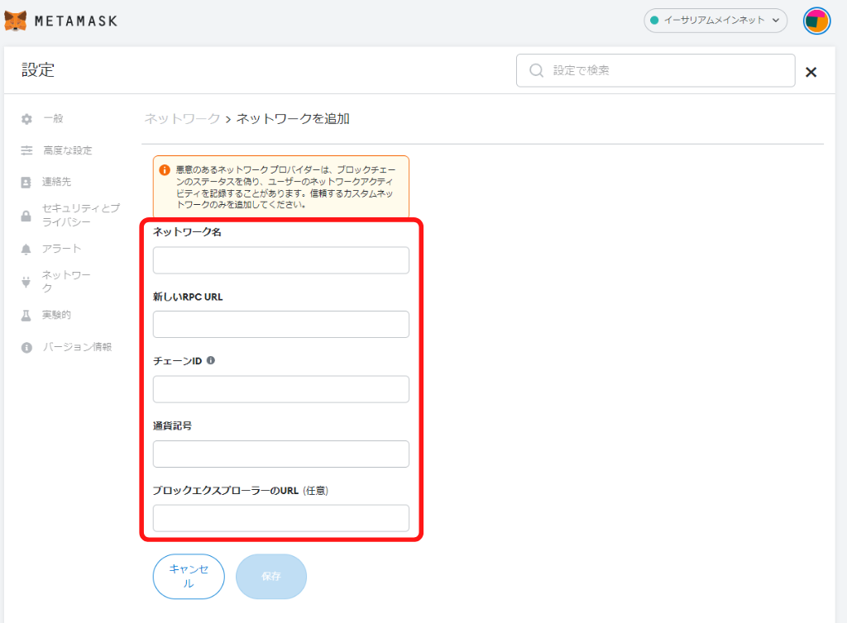Click the lock icon for セキュリティとプライバシー
The image size is (847, 623).
point(26,216)
